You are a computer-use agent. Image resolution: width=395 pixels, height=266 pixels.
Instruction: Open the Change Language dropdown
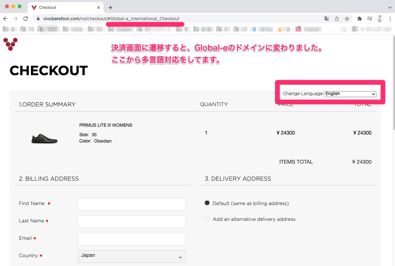(x=350, y=94)
